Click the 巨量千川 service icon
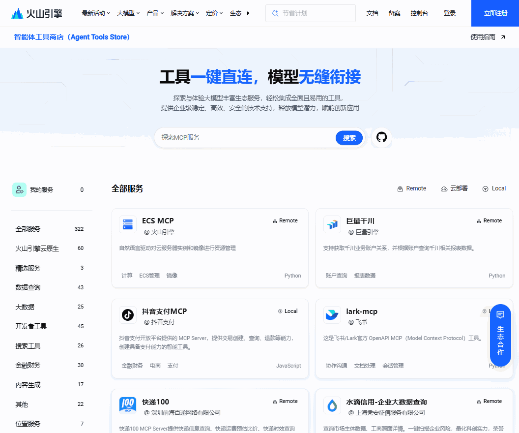The image size is (519, 433). 332,224
